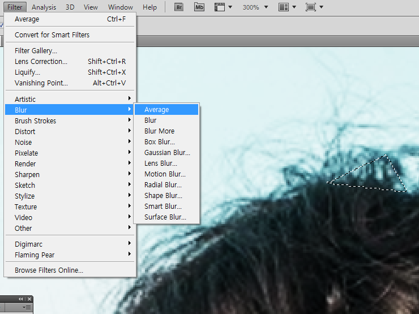Screen dimensions: 419x314
Task: Expand the Stylize filter submenu
Action: pyautogui.click(x=70, y=196)
